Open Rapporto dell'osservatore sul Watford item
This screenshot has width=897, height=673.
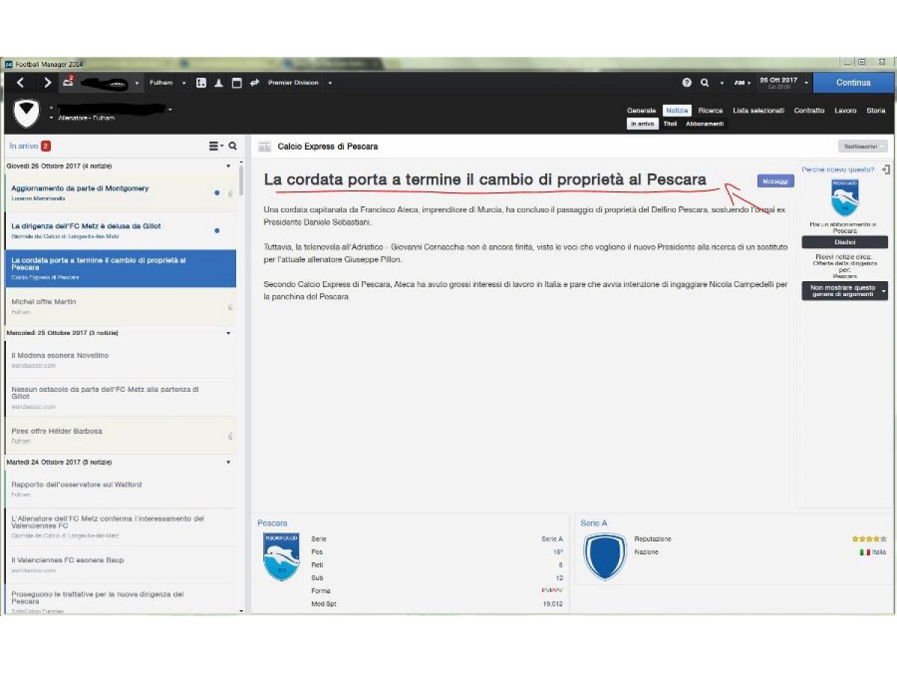120,489
